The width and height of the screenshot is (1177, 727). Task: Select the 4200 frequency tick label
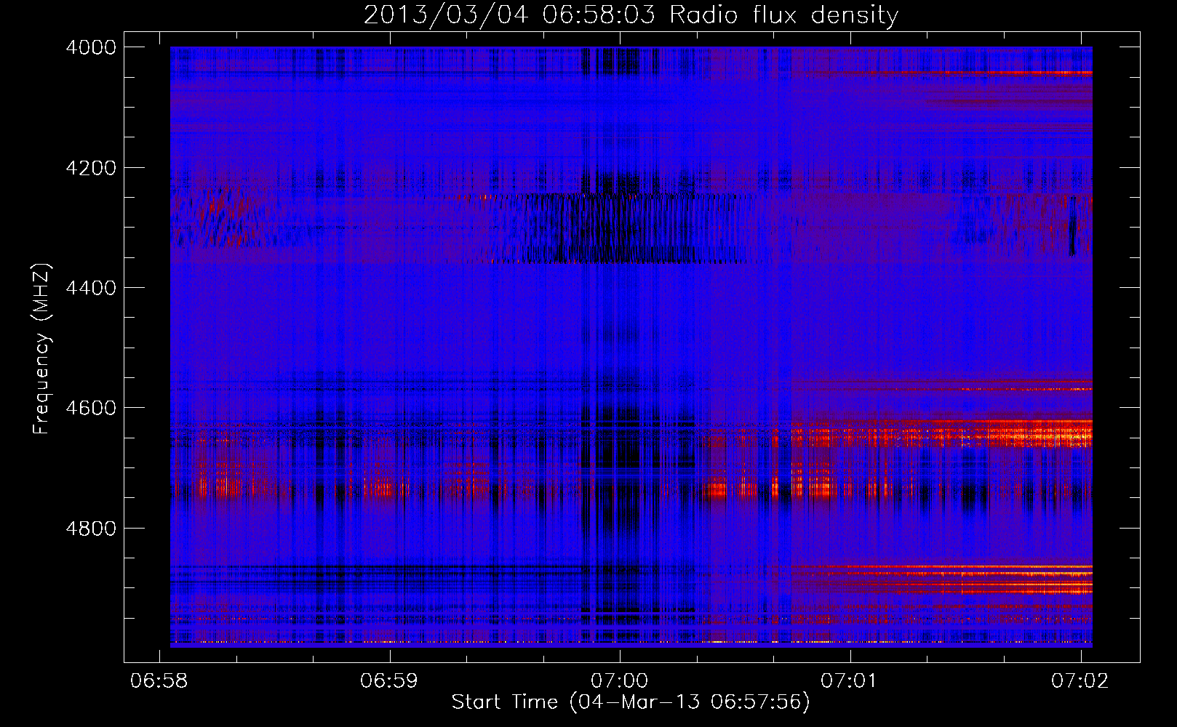tap(91, 168)
